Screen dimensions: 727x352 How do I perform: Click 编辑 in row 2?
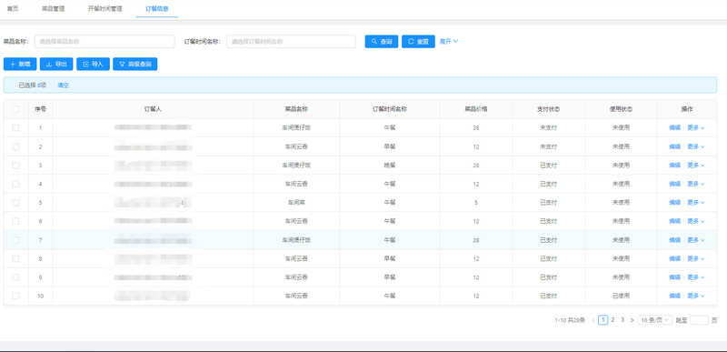(x=674, y=146)
